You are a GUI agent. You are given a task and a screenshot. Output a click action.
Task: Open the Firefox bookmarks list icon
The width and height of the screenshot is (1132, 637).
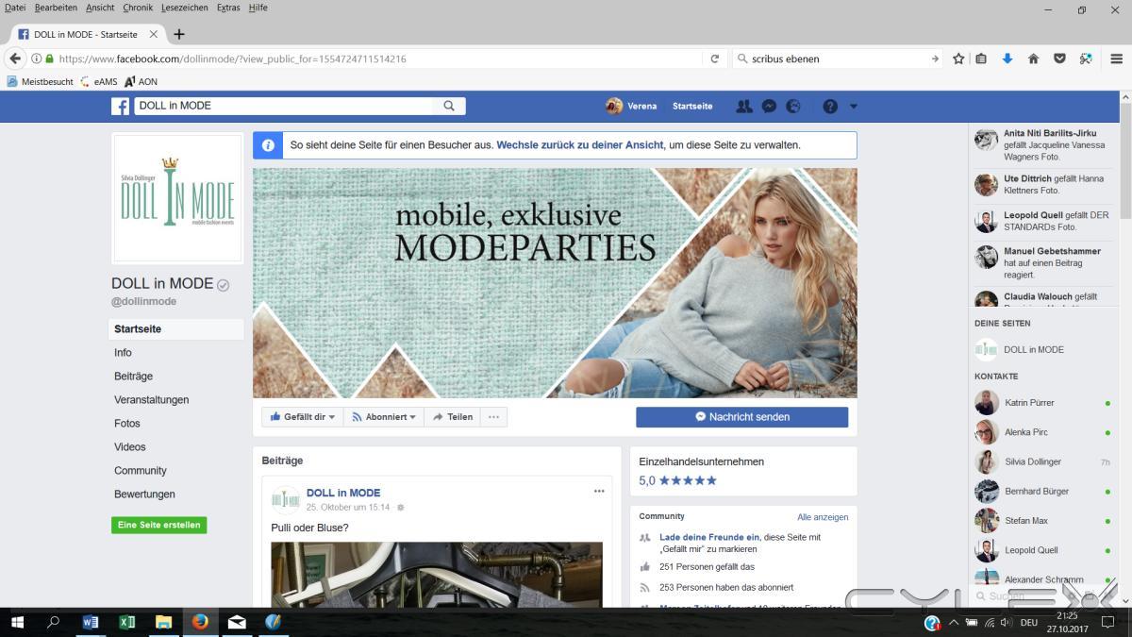pos(981,59)
